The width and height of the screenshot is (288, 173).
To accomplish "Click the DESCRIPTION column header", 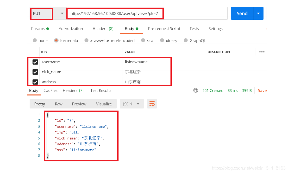I will point(219,52).
